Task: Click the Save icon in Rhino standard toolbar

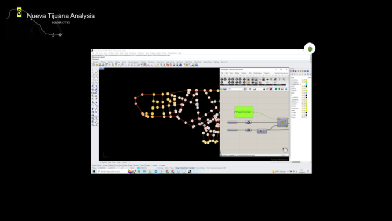Action: [99, 65]
